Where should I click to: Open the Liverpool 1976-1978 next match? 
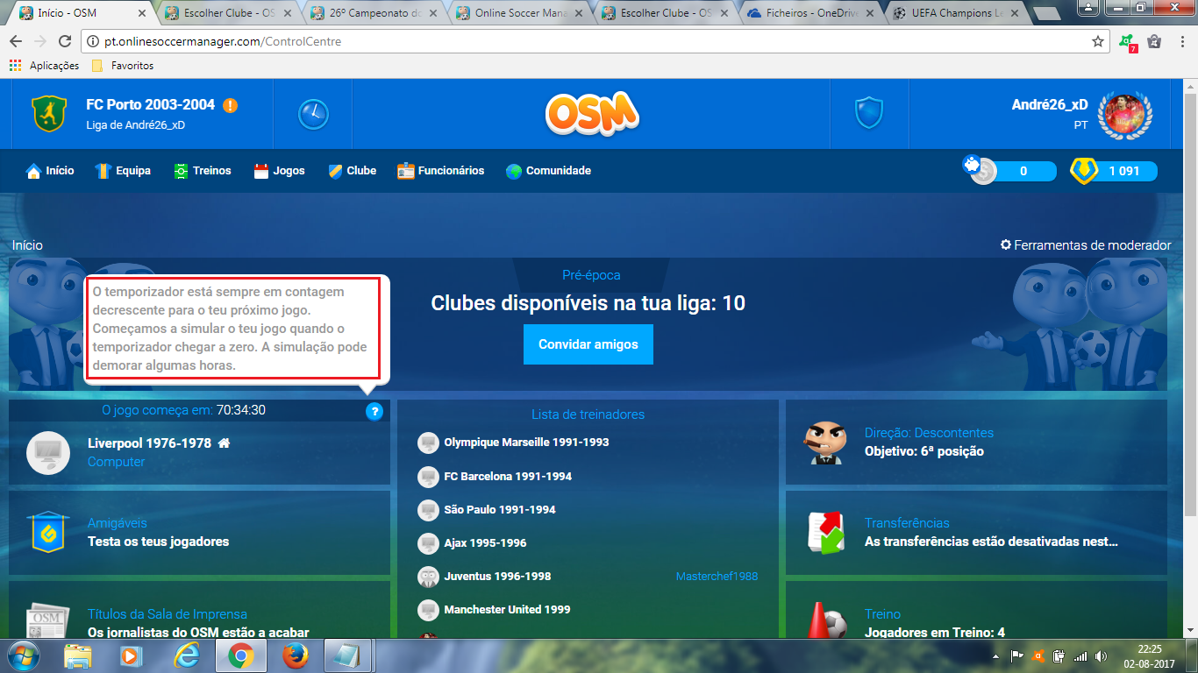[200, 452]
